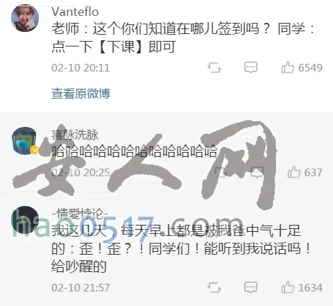Open the Vanteflo username
The image size is (333, 306).
pos(75,12)
